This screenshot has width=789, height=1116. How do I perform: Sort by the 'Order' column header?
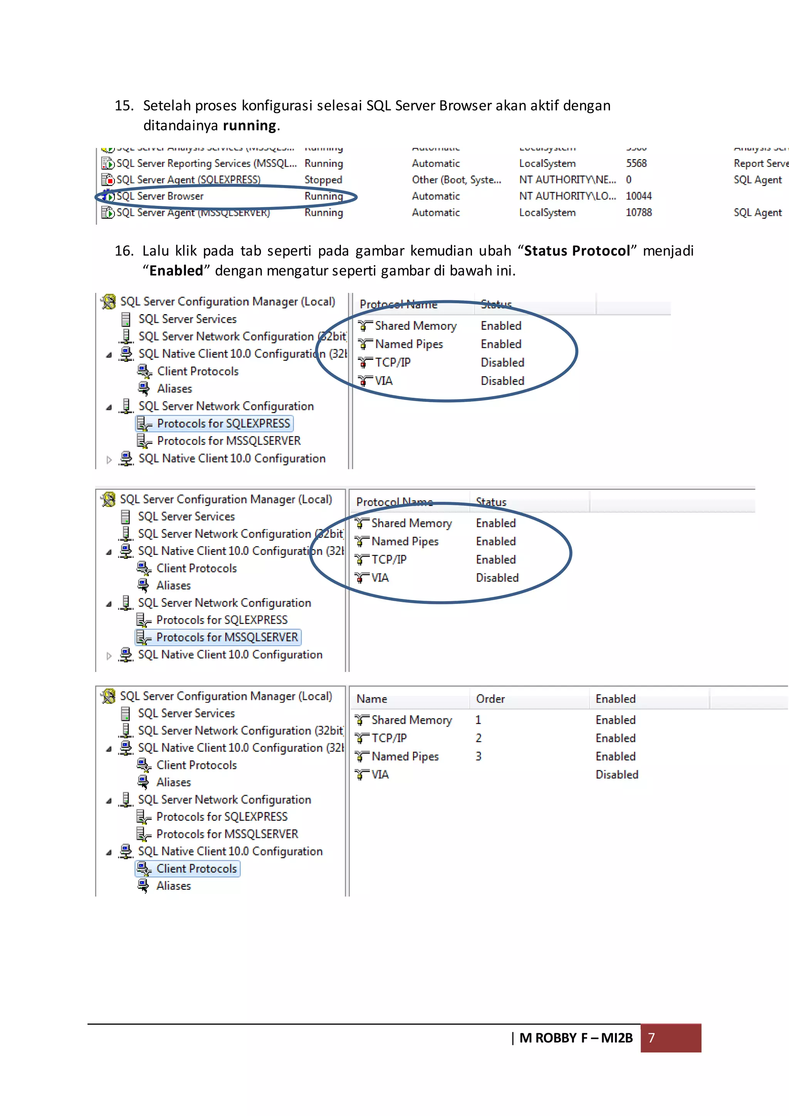click(x=490, y=699)
